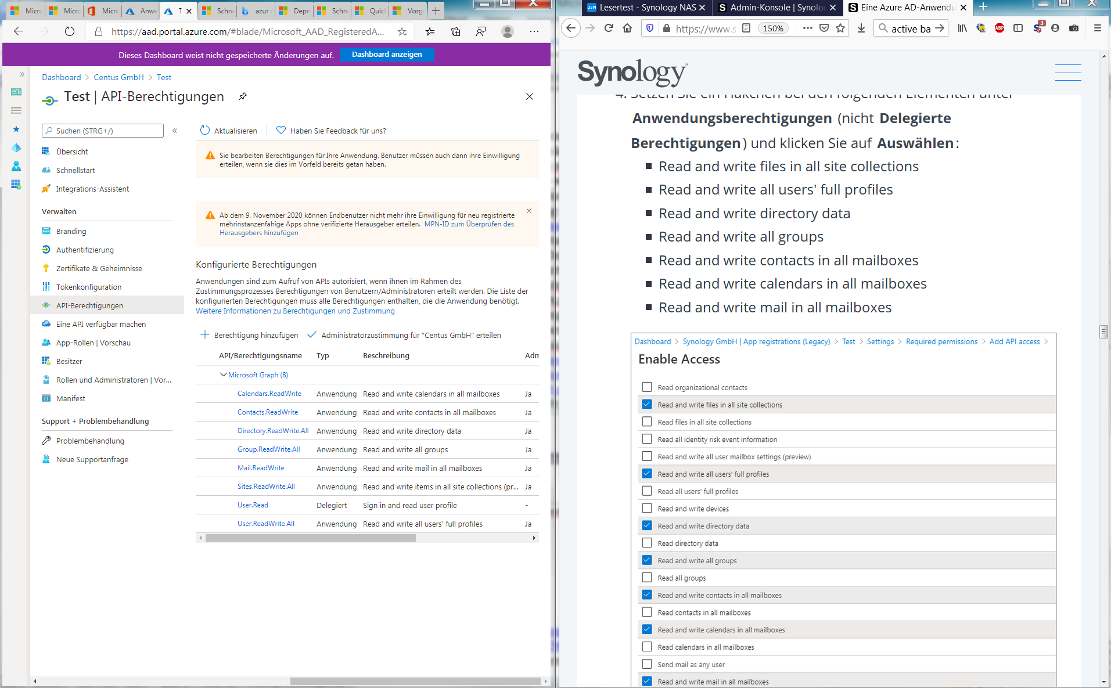1111x688 pixels.
Task: Open Edge profile avatar icon
Action: point(508,31)
